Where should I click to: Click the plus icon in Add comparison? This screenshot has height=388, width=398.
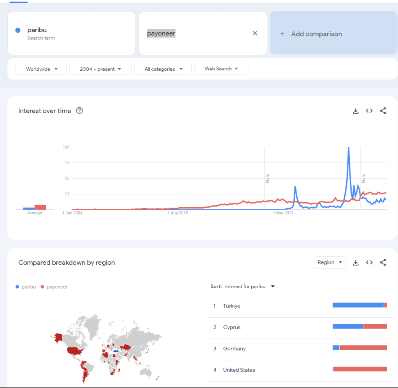point(282,34)
